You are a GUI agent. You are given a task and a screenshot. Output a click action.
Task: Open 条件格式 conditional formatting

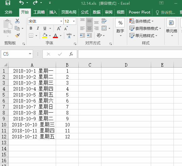[141, 21]
